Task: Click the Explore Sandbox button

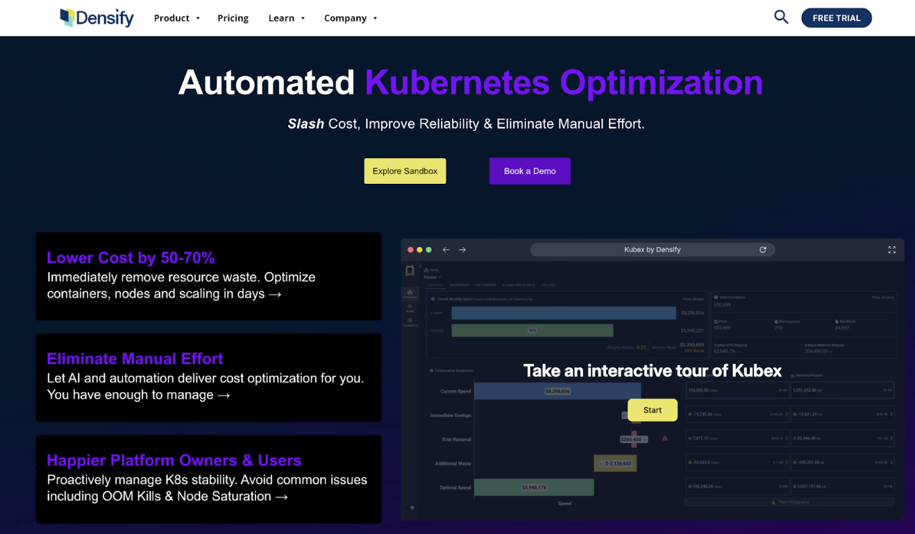Action: [x=405, y=171]
